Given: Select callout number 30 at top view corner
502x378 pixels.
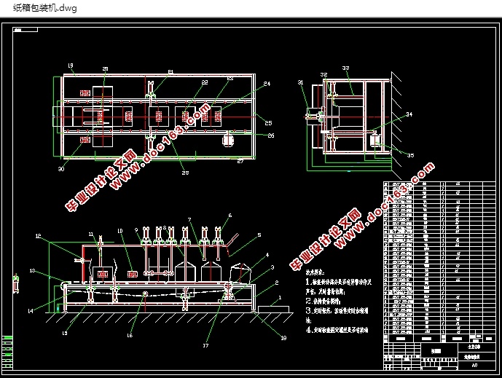Looking at the screenshot, I should 61,169.
